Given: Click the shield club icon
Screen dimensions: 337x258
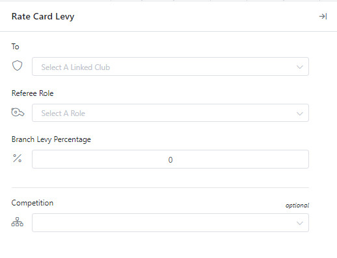Looking at the screenshot, I should pyautogui.click(x=17, y=65).
